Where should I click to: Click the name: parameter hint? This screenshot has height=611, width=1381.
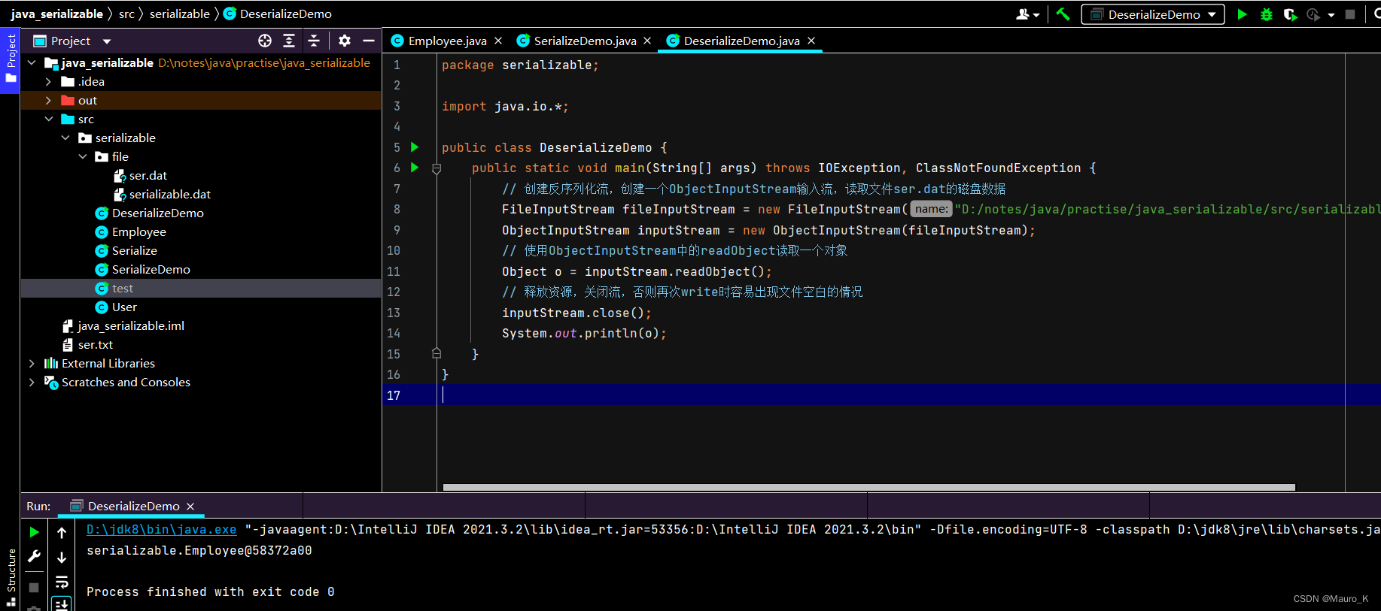(932, 209)
